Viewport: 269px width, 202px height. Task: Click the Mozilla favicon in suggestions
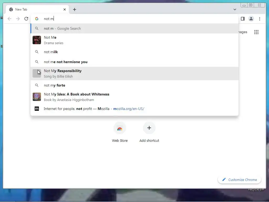click(37, 109)
